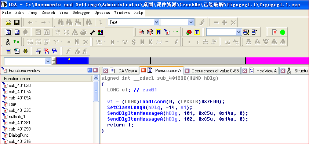
Task: Select sub_401020 in functions list
Action: point(20,86)
